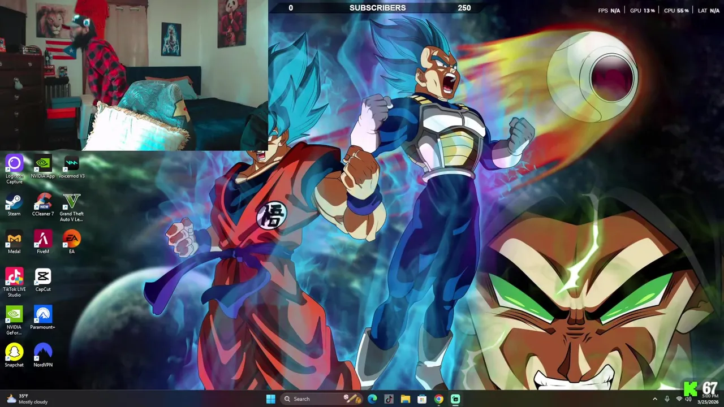724x407 pixels.
Task: Switch to Google Chrome in the taskbar
Action: [439, 399]
